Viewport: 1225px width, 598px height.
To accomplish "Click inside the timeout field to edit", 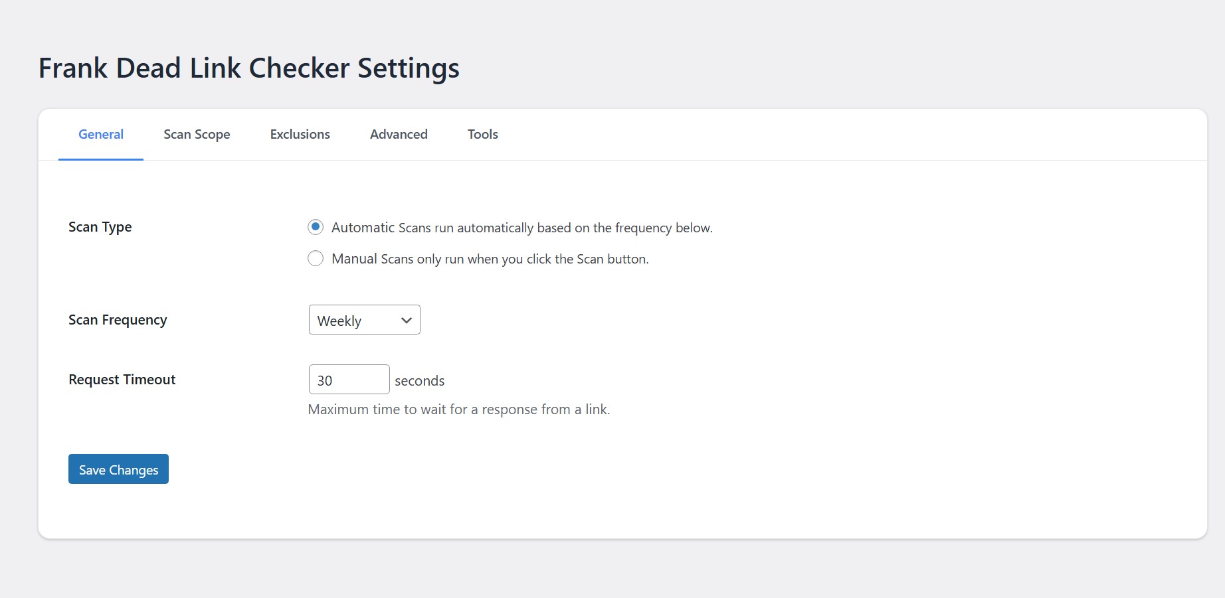I will 349,379.
